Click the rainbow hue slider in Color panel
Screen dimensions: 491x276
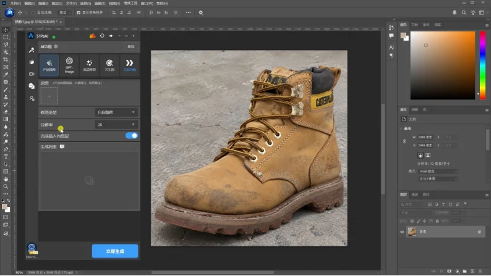(482, 65)
